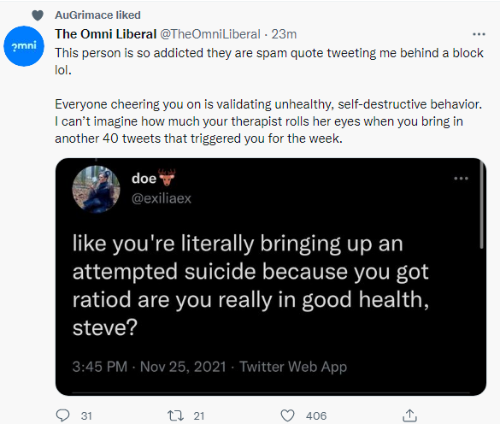This screenshot has width=500, height=424.
Task: Click the AuGrimace liked label
Action: 97,15
